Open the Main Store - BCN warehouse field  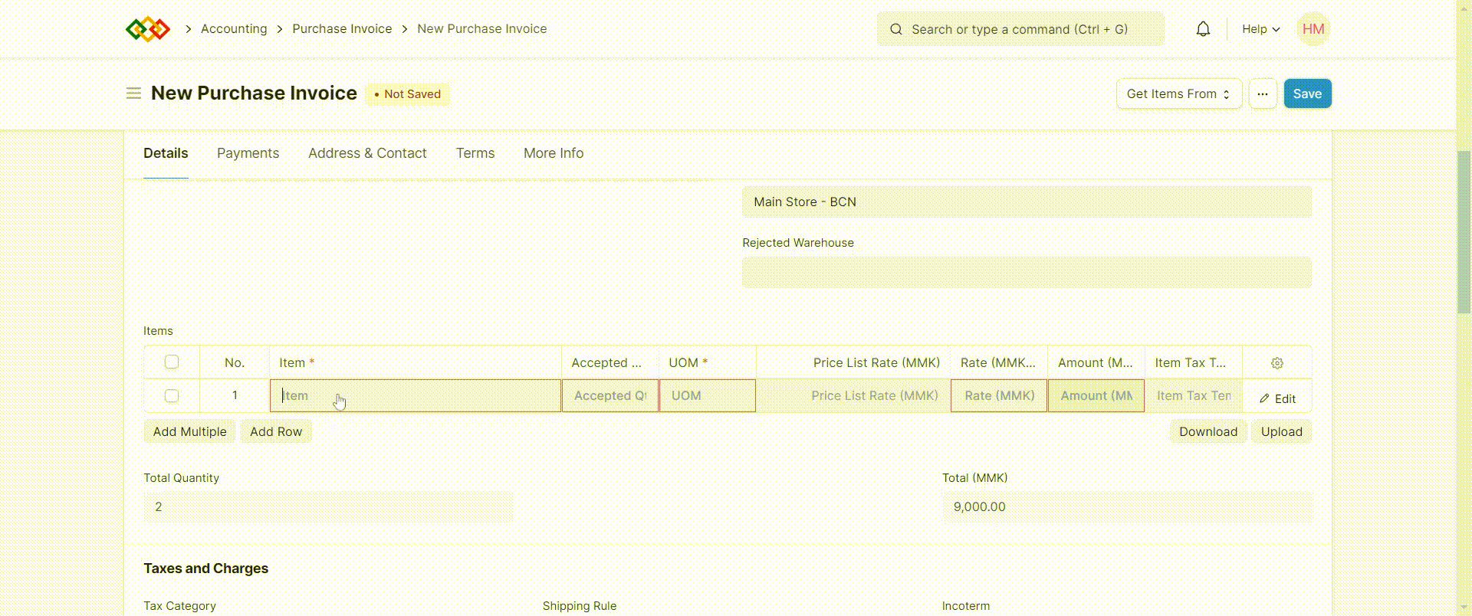tap(1027, 202)
